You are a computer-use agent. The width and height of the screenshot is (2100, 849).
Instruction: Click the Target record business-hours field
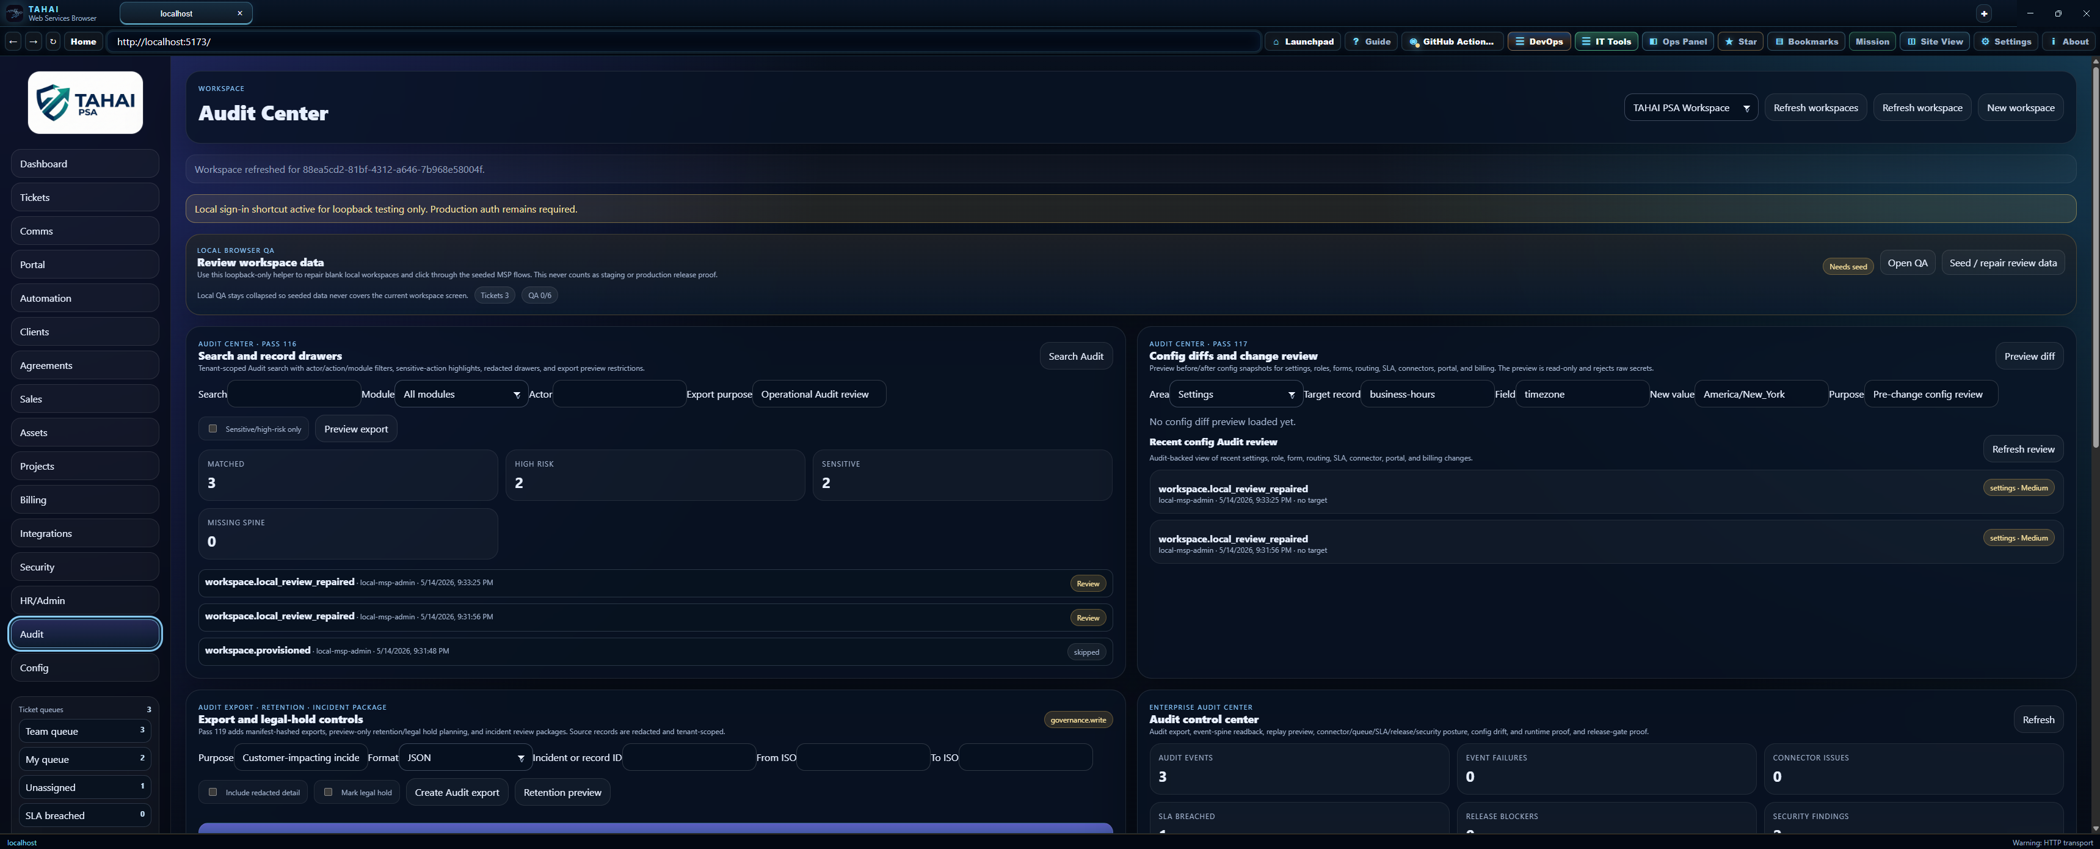point(1428,394)
